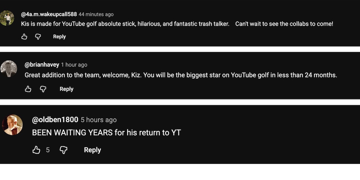Open the @oldben1800 channel via username

(x=55, y=120)
